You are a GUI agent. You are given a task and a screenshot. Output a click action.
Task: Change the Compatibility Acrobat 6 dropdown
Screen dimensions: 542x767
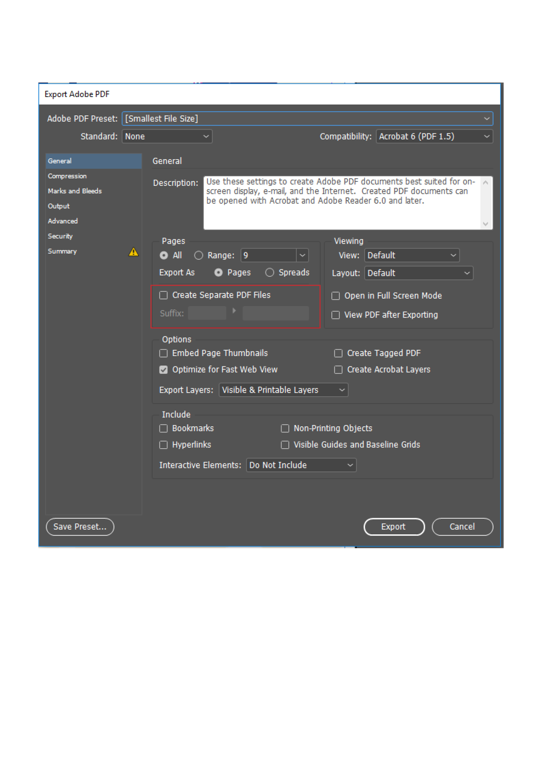pos(434,136)
